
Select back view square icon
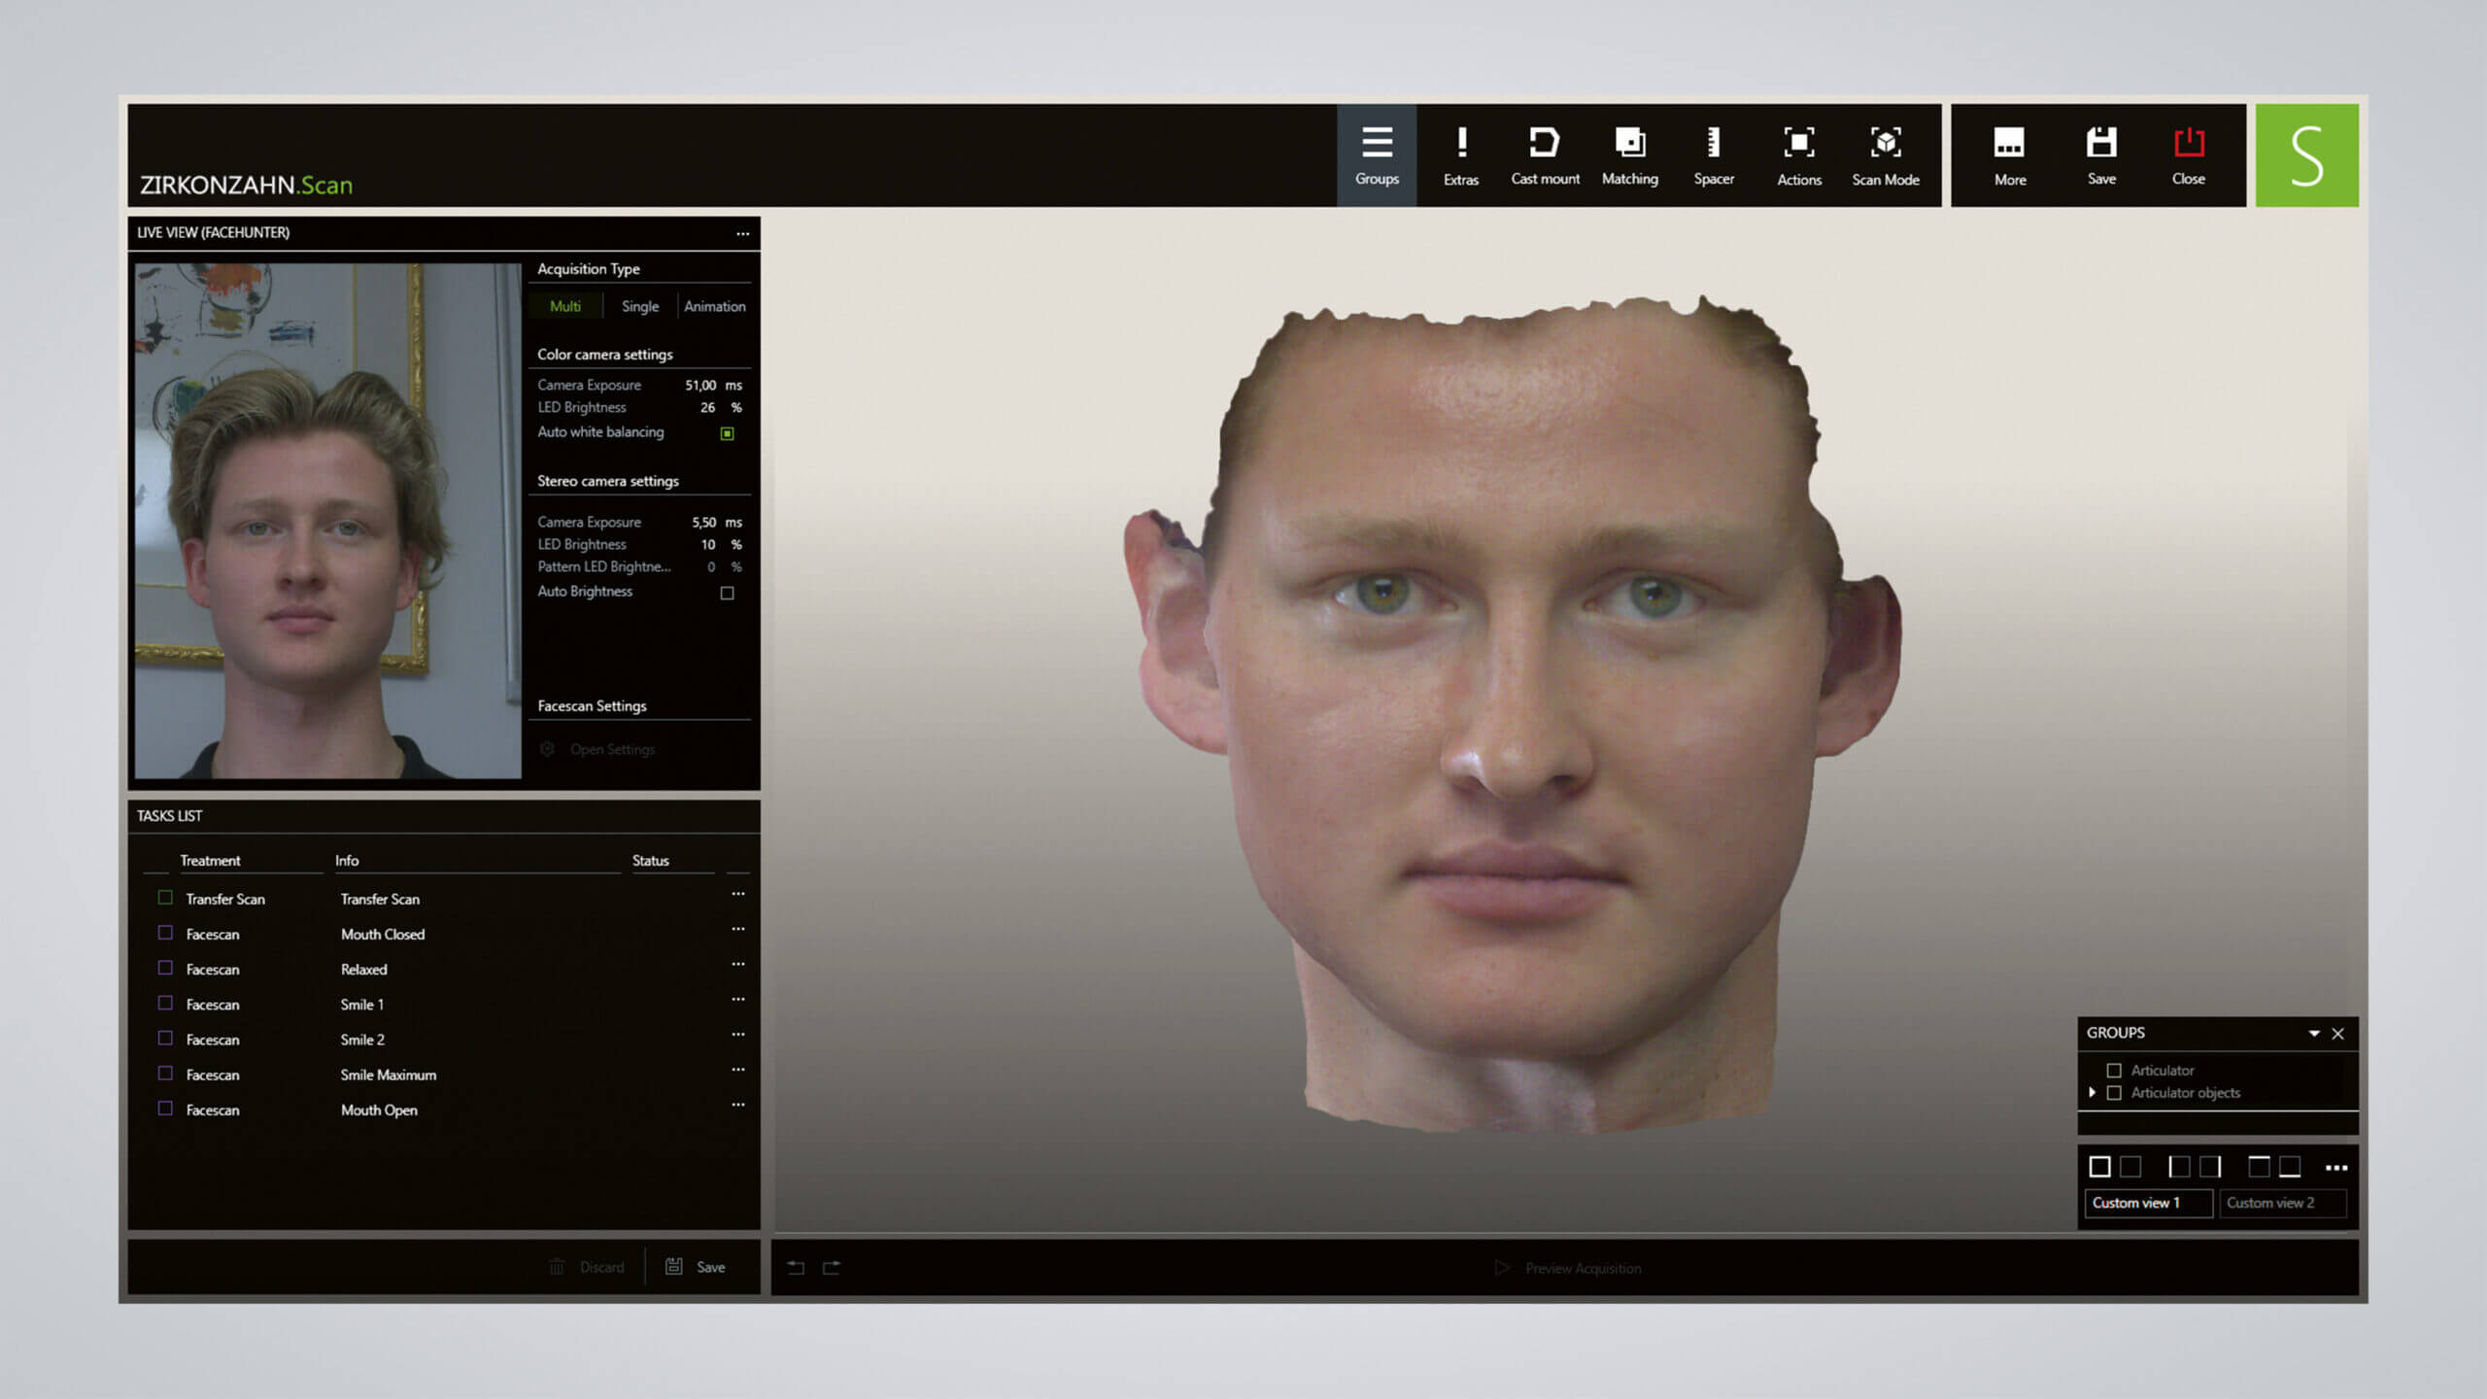[x=2130, y=1167]
